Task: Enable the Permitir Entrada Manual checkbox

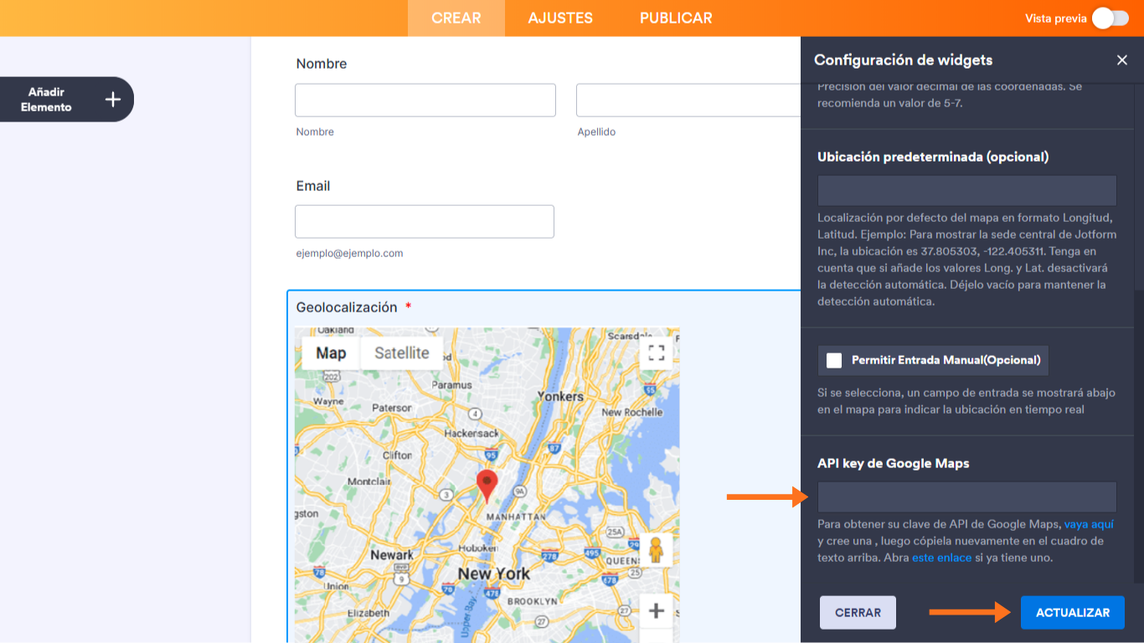Action: coord(833,360)
